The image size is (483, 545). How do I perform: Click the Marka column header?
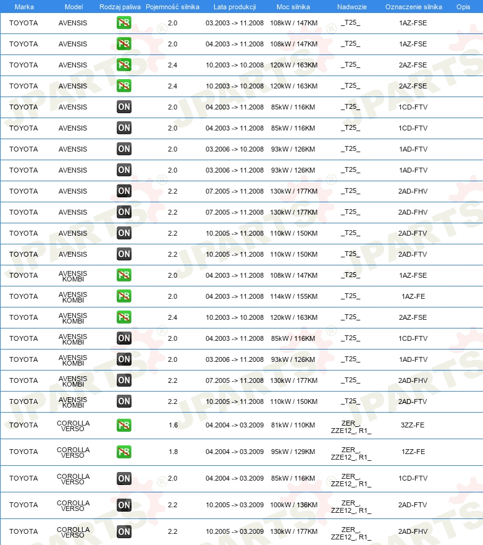click(x=24, y=7)
